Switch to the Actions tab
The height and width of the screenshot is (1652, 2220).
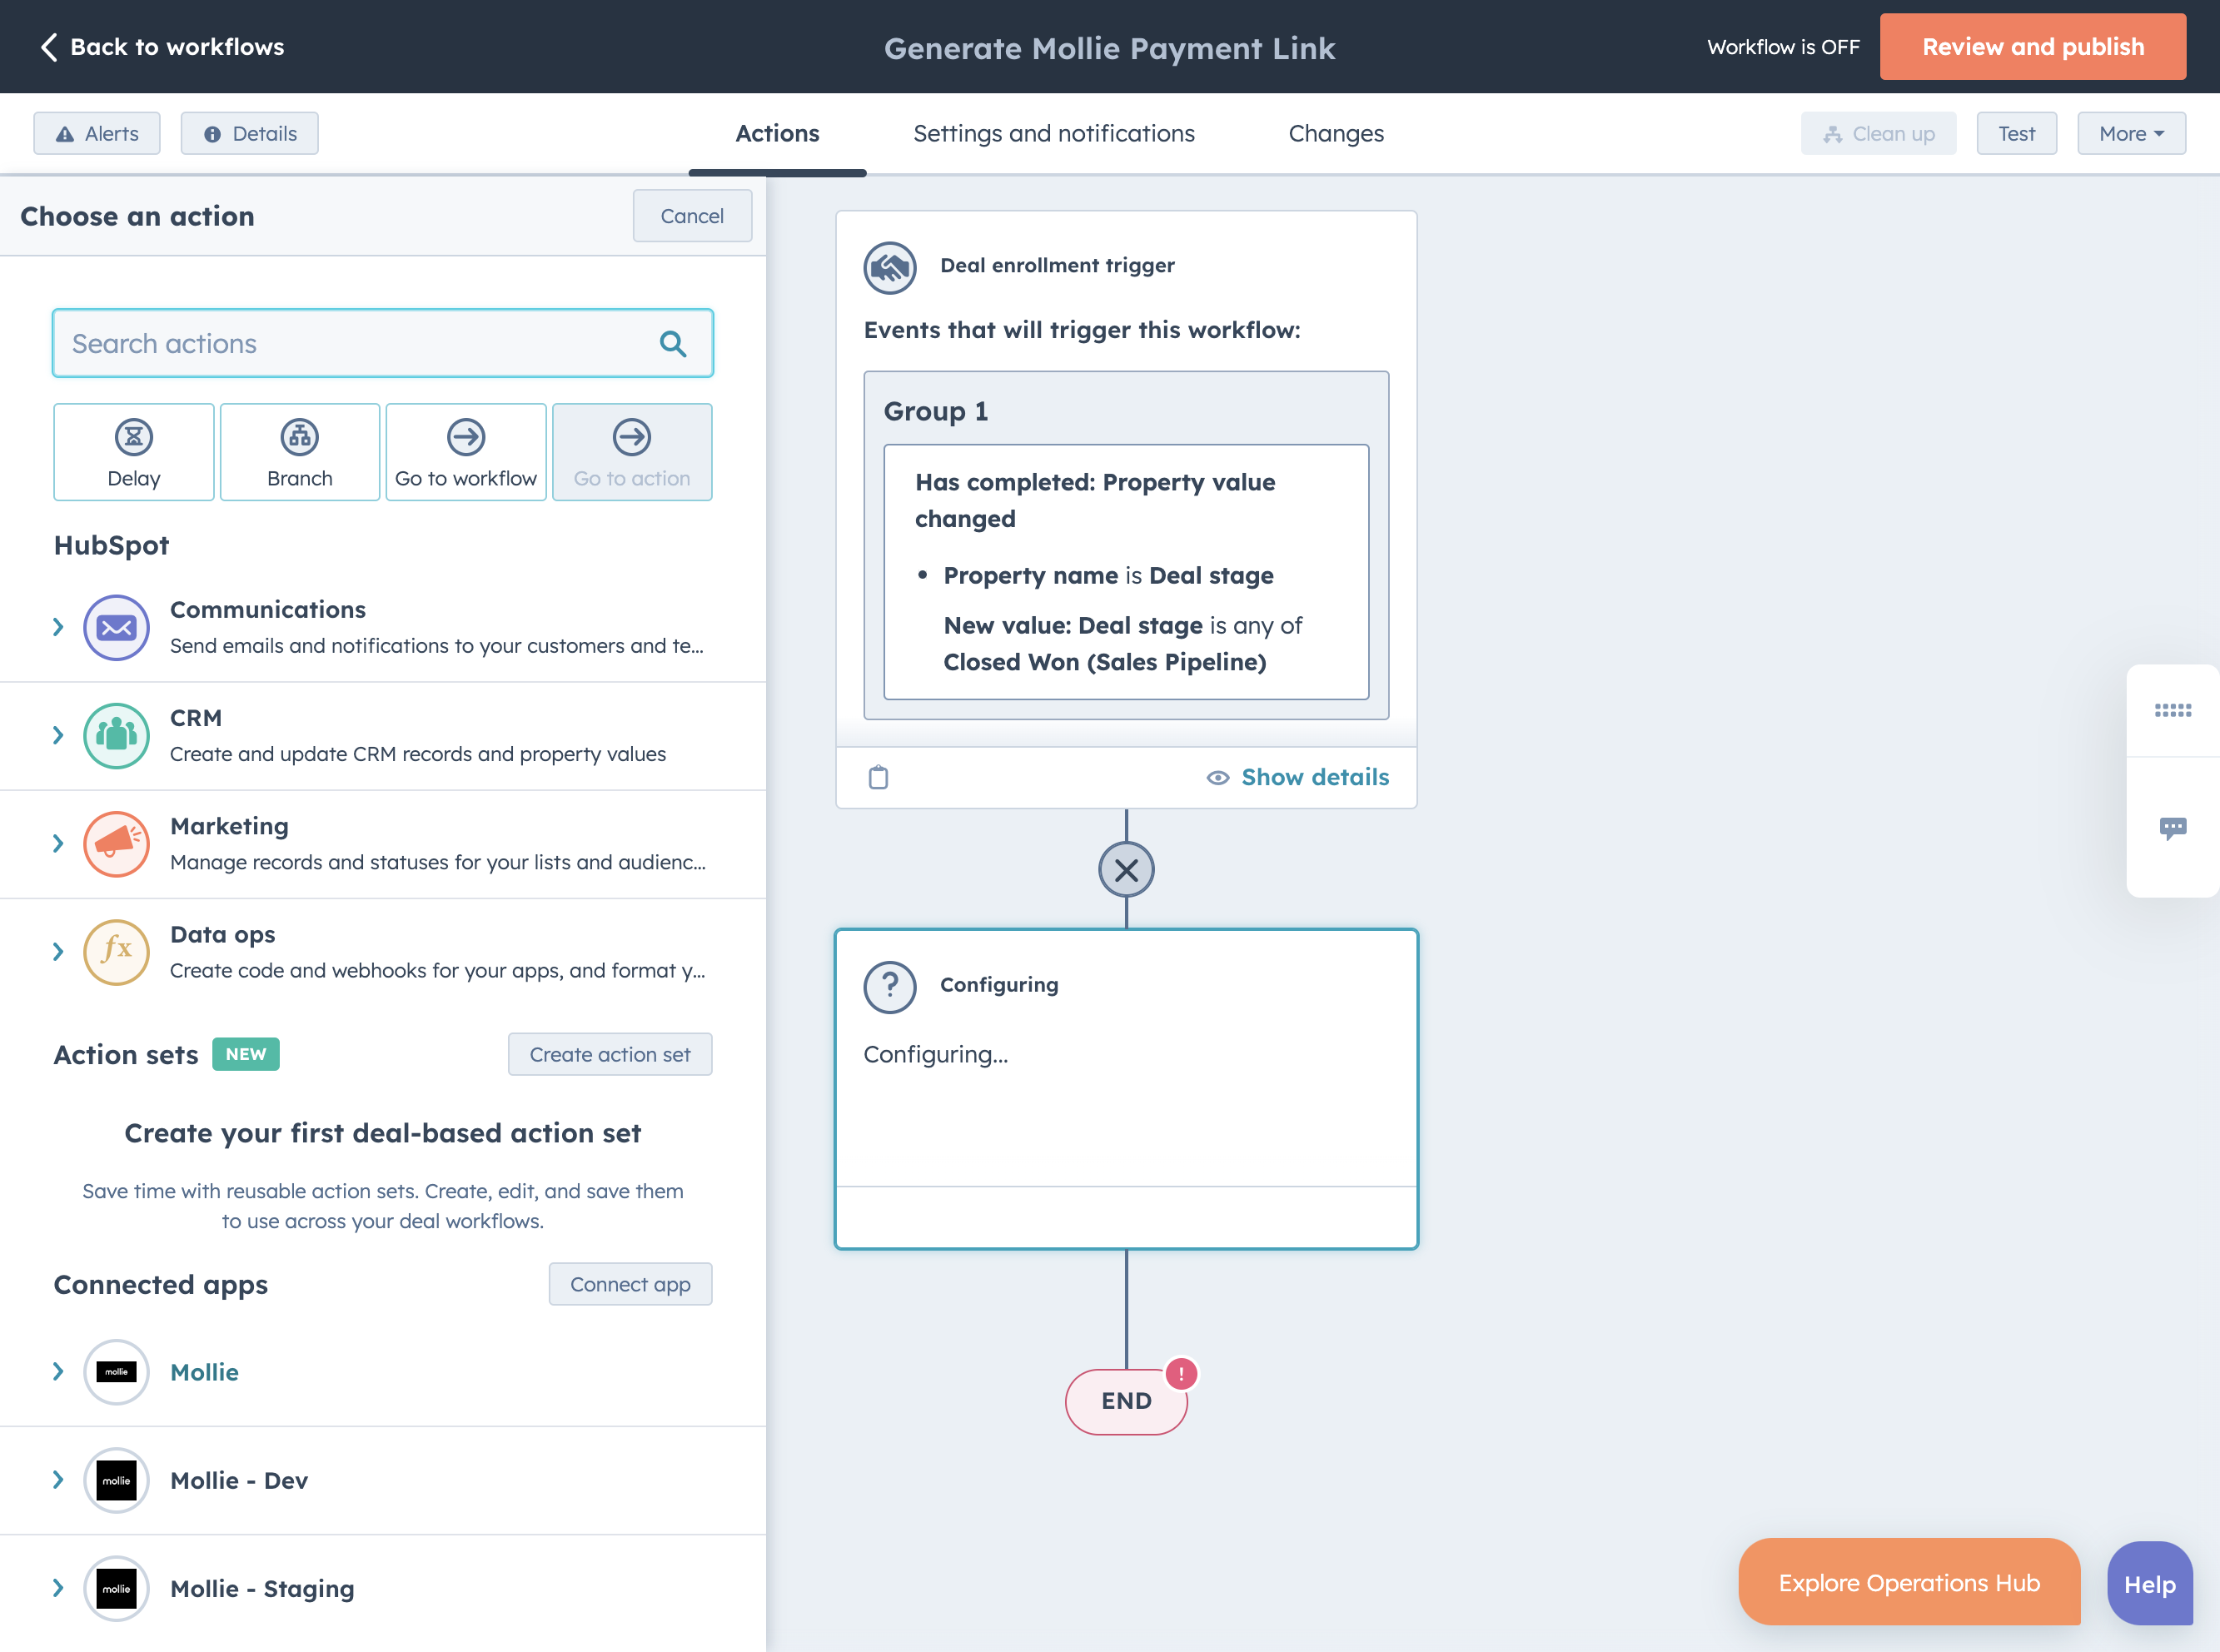pos(777,133)
